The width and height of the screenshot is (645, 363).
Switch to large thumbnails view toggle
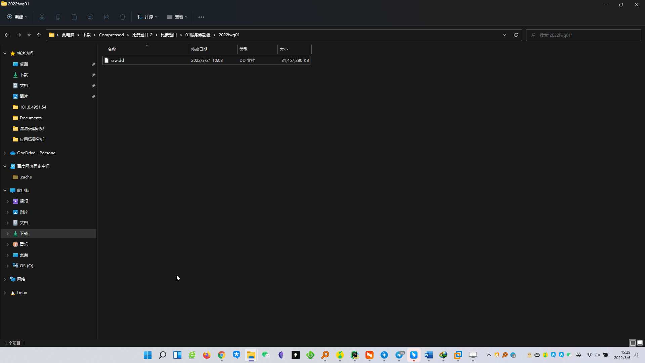tap(640, 343)
